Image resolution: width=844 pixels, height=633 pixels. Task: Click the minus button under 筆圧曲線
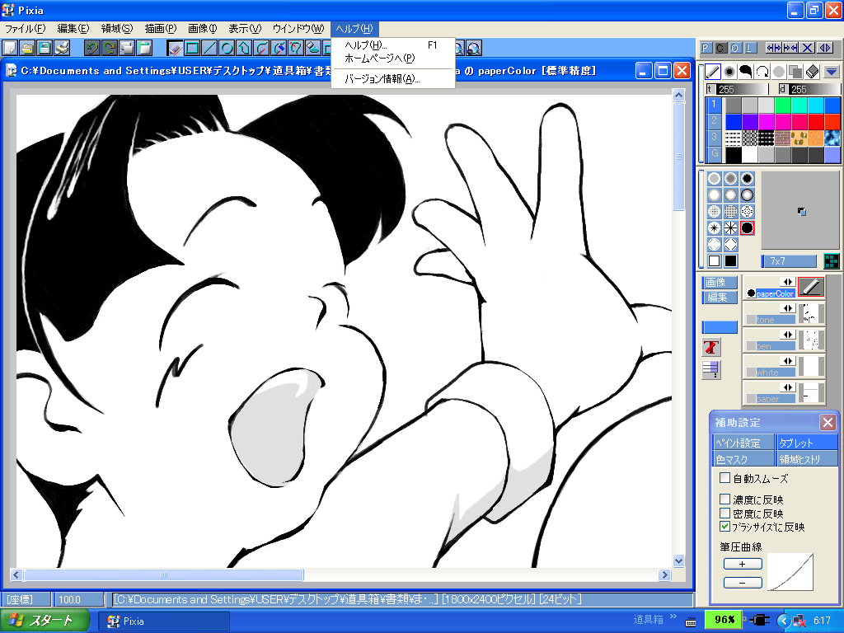(743, 583)
